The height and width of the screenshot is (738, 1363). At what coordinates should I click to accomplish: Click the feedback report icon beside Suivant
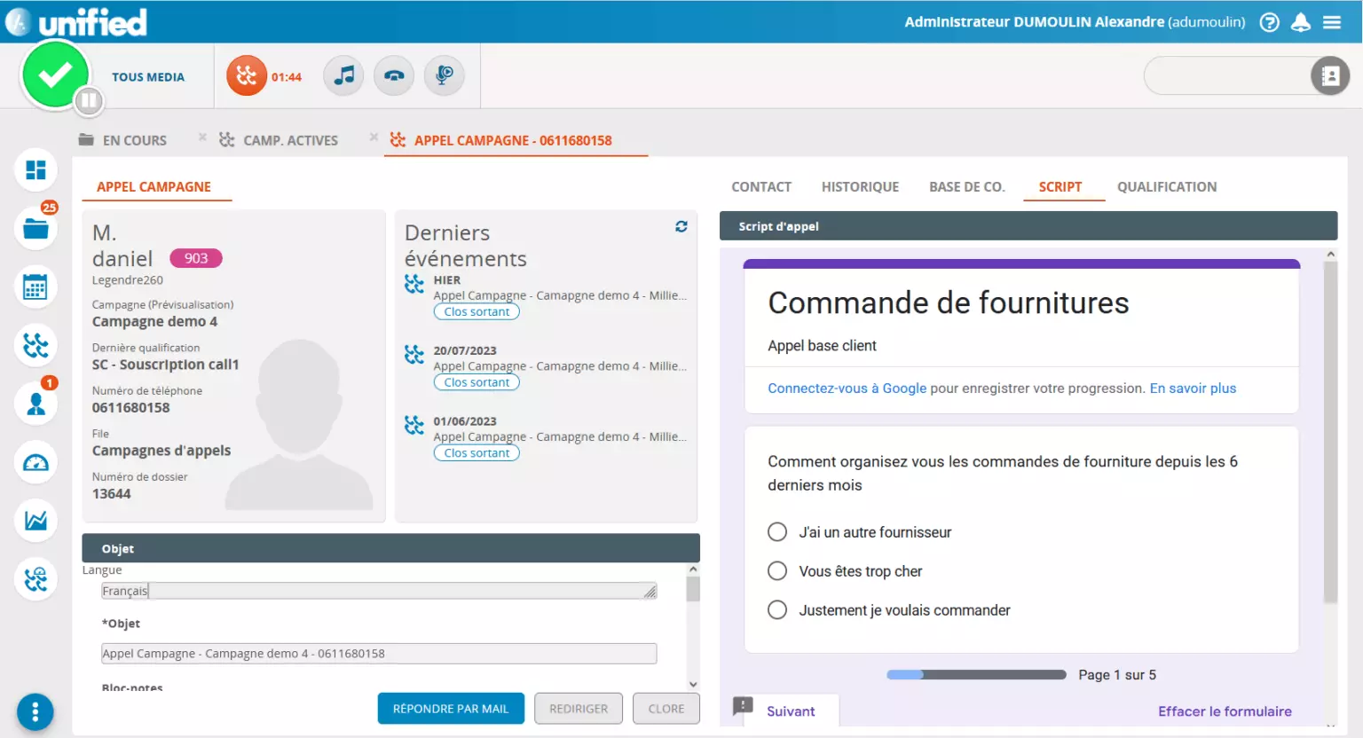[x=743, y=706]
